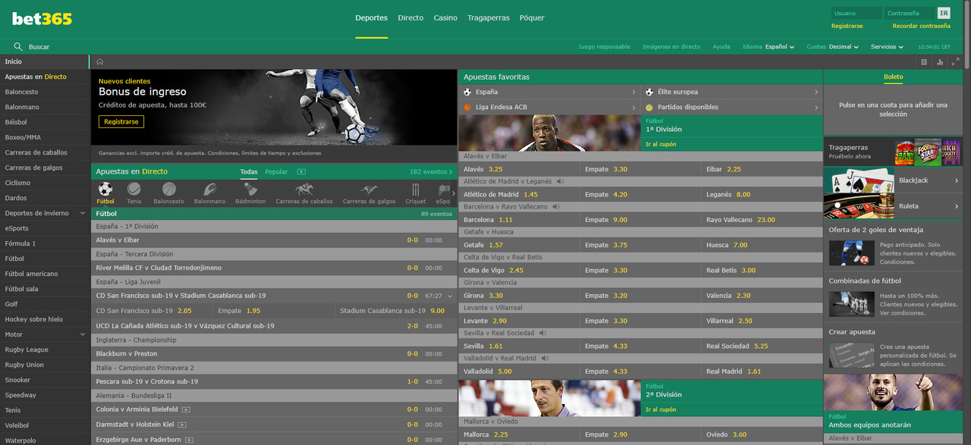Open 182 eventos live list
The width and height of the screenshot is (971, 445).
coord(431,172)
